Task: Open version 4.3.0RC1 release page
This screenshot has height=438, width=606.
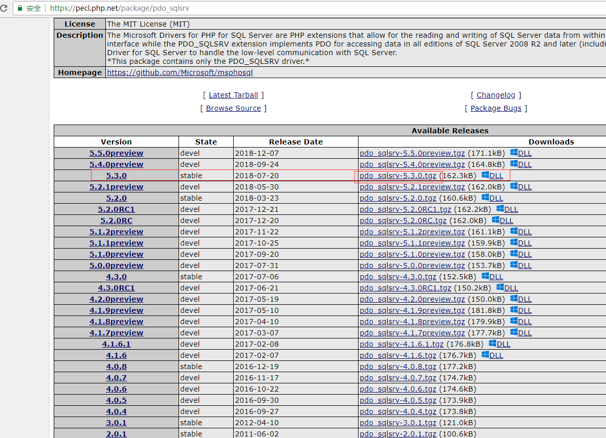Action: pos(116,287)
